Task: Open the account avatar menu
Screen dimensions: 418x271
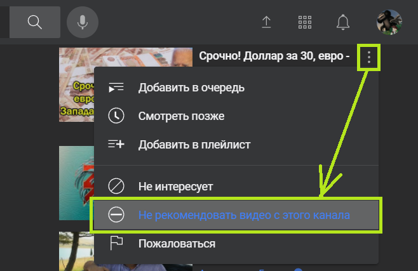Action: pos(389,22)
